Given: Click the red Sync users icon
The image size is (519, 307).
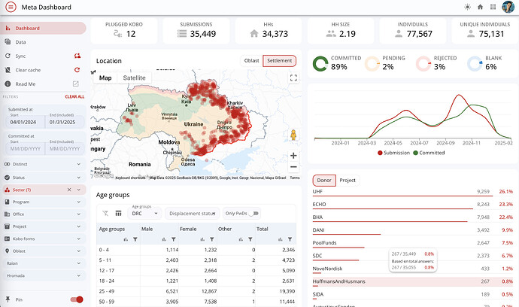Looking at the screenshot, I should 77,56.
